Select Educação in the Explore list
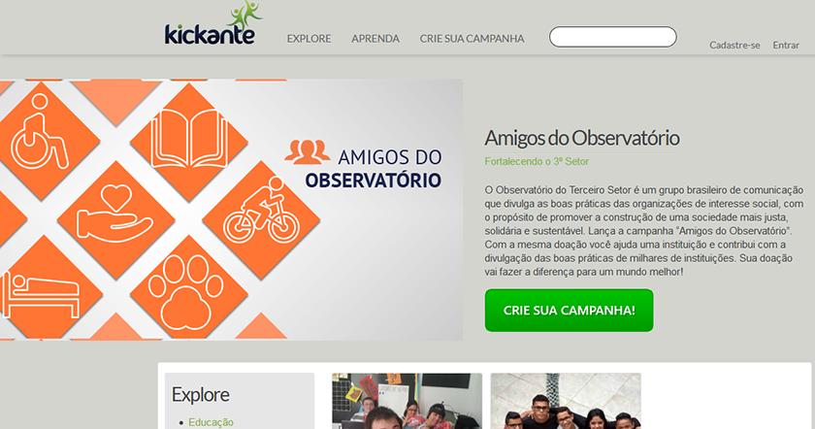Image resolution: width=815 pixels, height=429 pixels. (x=211, y=422)
